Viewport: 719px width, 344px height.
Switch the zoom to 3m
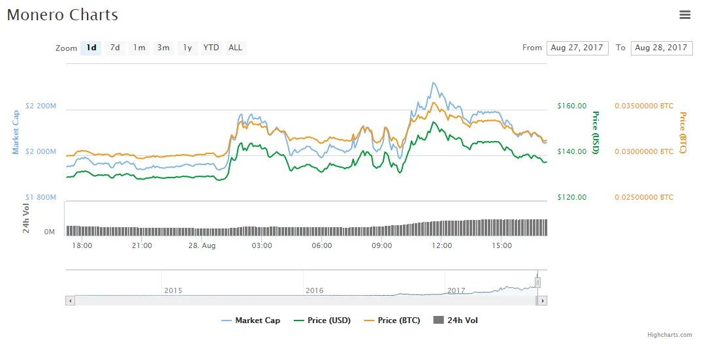tap(163, 48)
